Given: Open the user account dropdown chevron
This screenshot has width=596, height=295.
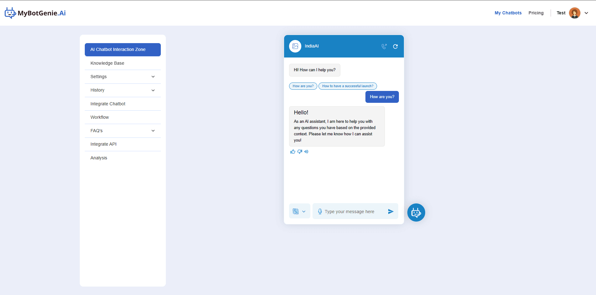Looking at the screenshot, I should 586,13.
